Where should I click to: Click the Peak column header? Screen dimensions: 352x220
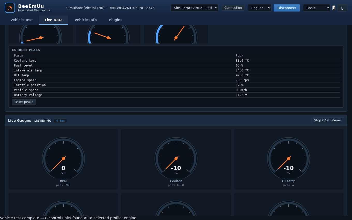point(239,56)
